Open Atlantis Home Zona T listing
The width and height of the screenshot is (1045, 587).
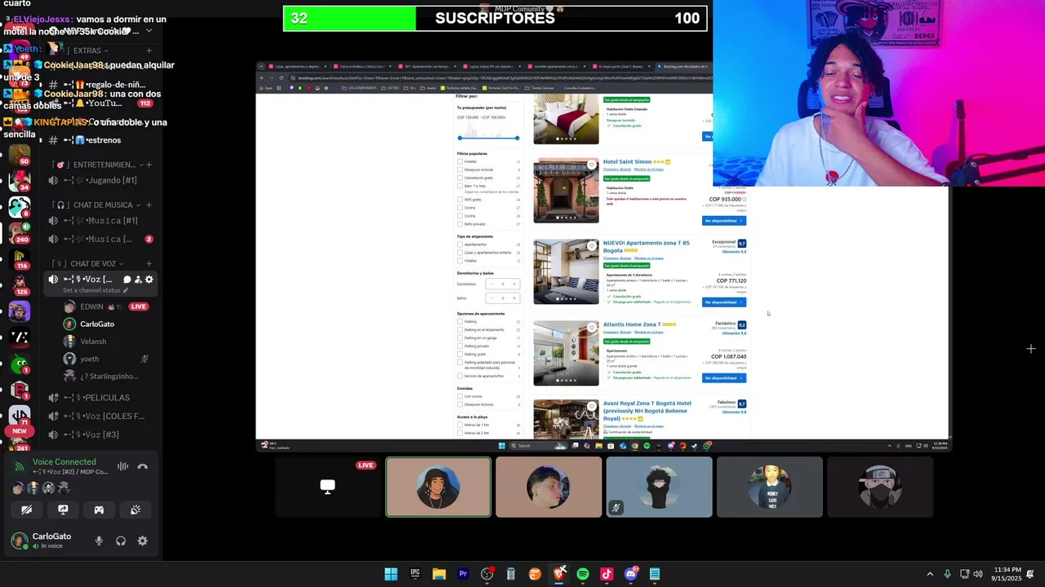[632, 324]
